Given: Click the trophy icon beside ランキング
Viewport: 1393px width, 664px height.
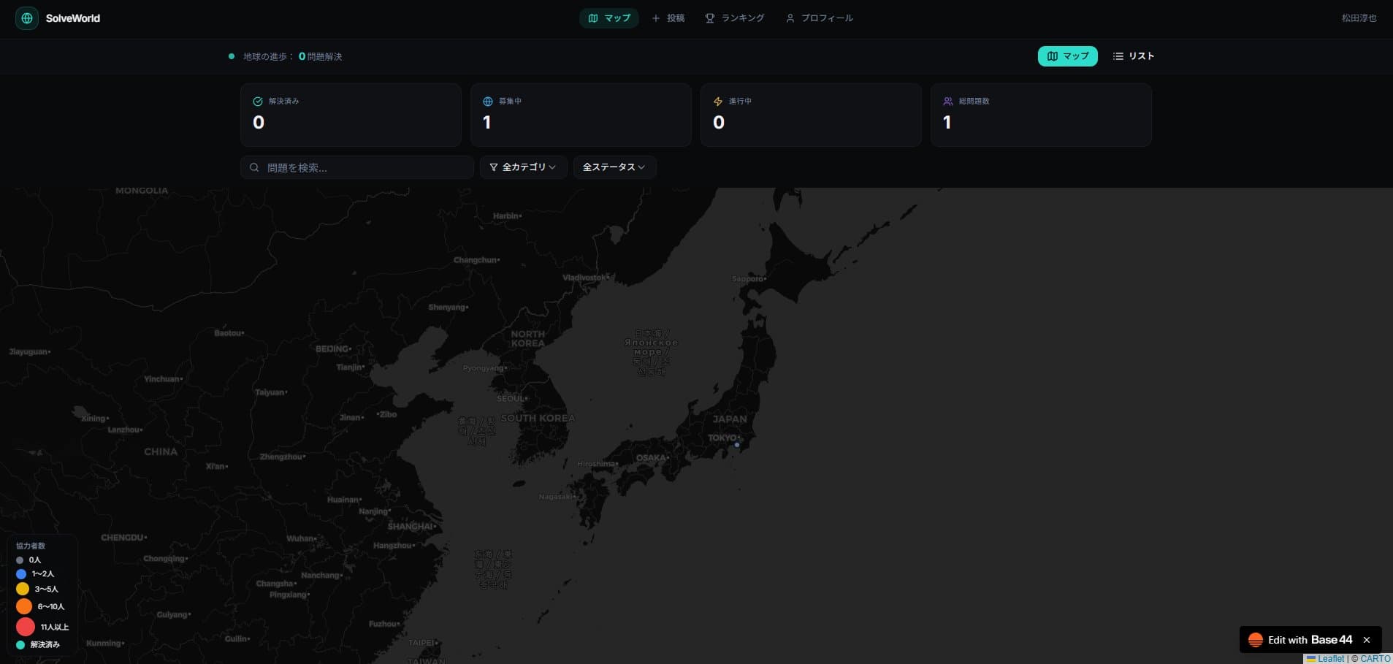Looking at the screenshot, I should [x=710, y=18].
